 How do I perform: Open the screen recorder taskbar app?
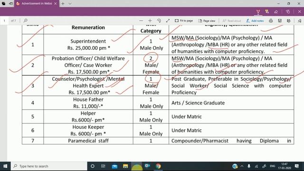coord(147,166)
